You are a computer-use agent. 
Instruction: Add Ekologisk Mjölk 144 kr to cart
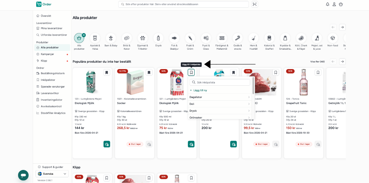click(107, 144)
